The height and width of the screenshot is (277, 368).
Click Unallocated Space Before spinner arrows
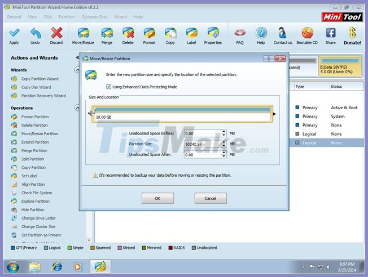[x=224, y=133]
